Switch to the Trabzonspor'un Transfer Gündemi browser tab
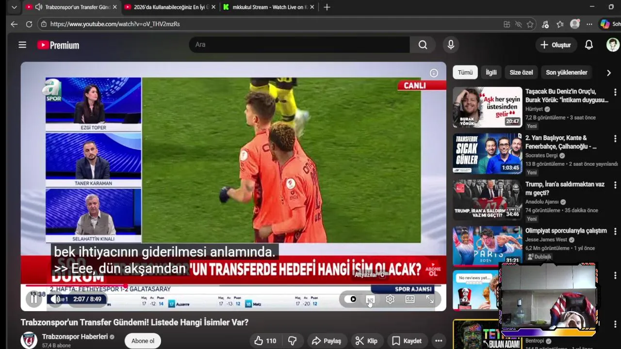Screen dimensions: 621x349 click(71, 7)
